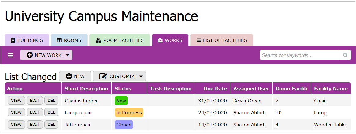Click the green New status badge
The image size is (356, 134).
tap(121, 101)
